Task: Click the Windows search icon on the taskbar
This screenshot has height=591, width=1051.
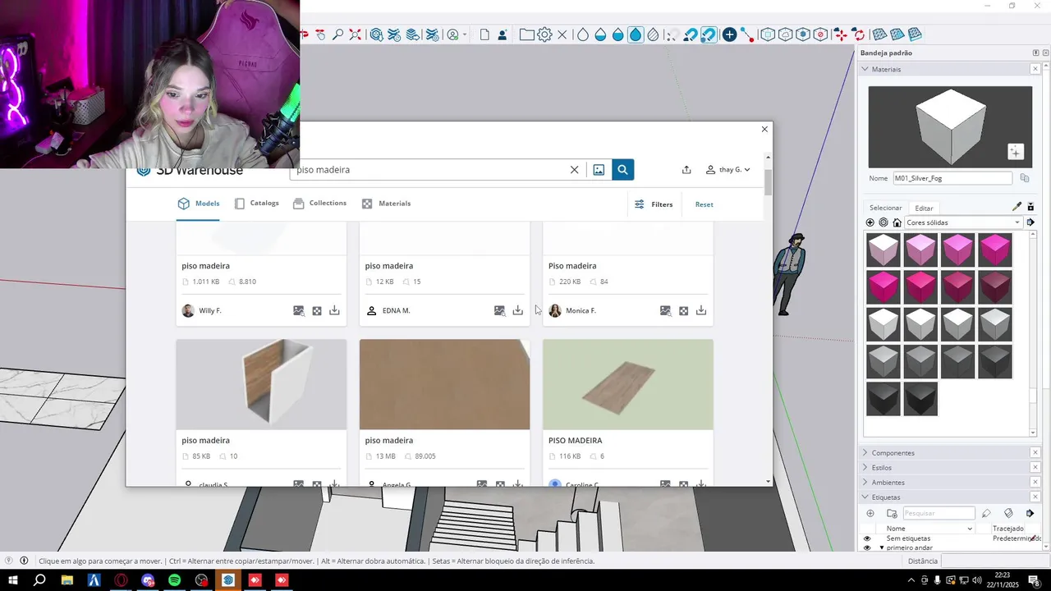Action: (39, 580)
